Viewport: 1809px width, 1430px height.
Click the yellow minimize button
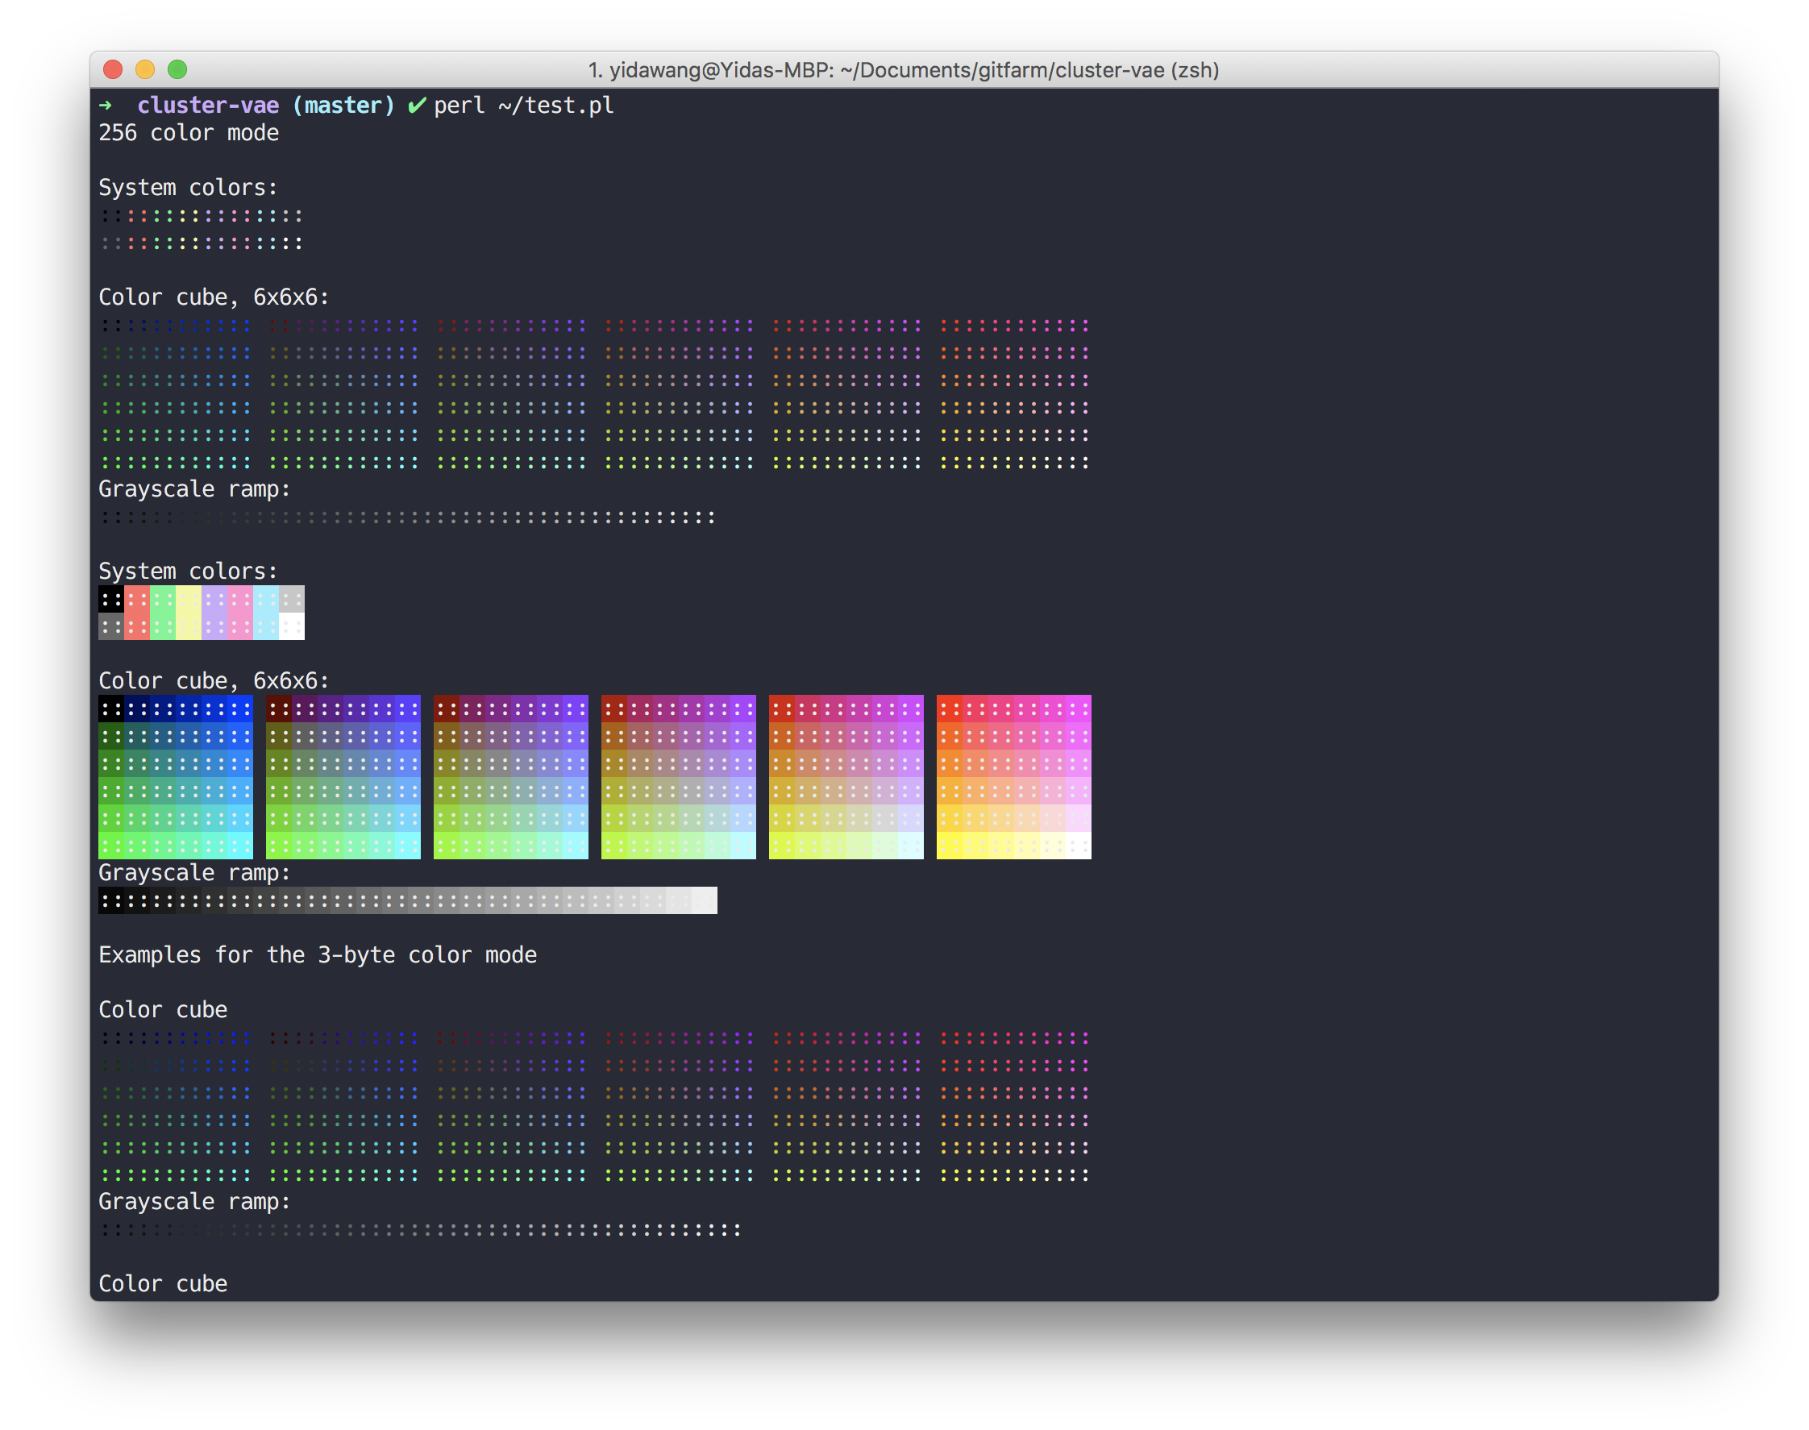click(146, 70)
